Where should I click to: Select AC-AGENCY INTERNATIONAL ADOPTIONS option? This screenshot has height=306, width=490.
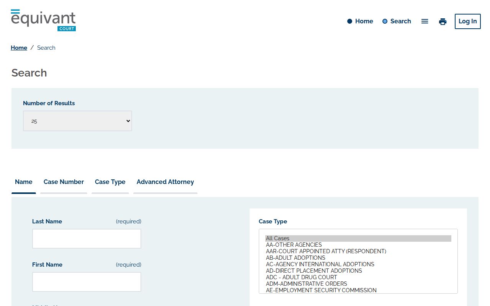coord(358,264)
